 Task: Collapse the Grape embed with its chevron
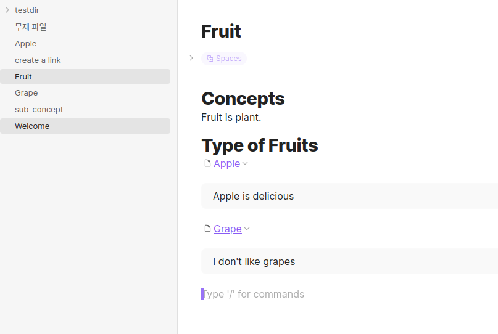(x=247, y=229)
